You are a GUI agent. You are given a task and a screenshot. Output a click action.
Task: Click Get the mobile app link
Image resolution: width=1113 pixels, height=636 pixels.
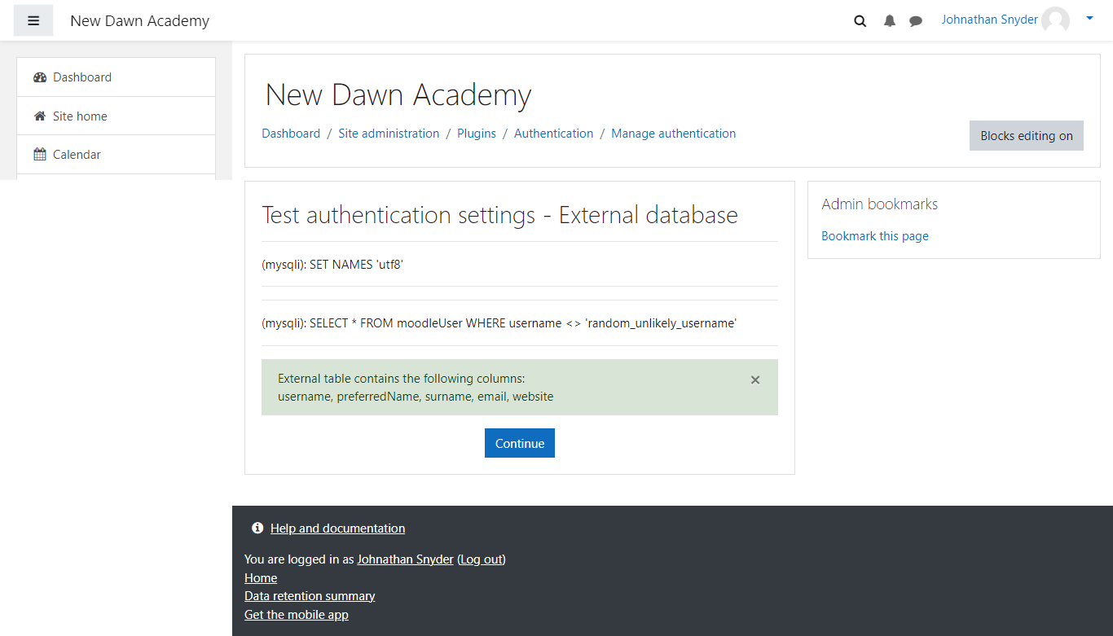pyautogui.click(x=297, y=615)
